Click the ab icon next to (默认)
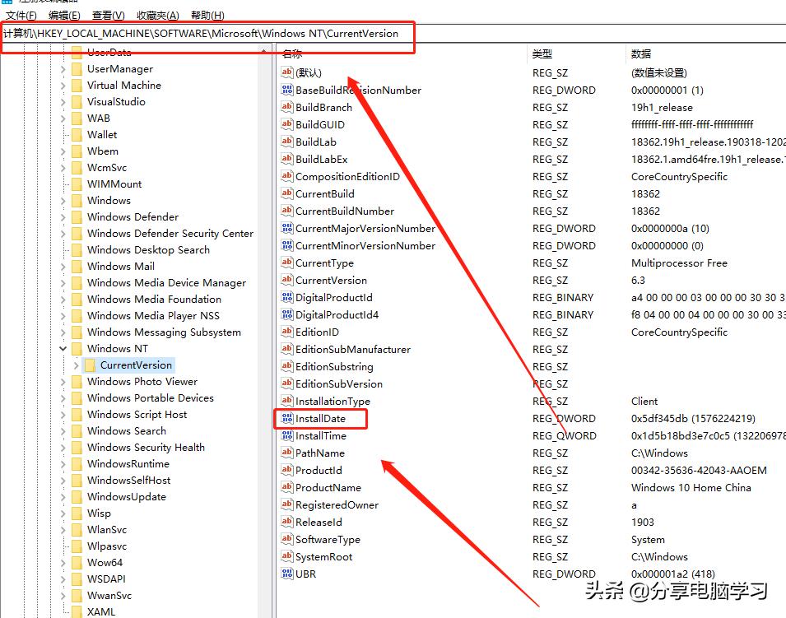786x618 pixels. click(x=287, y=72)
